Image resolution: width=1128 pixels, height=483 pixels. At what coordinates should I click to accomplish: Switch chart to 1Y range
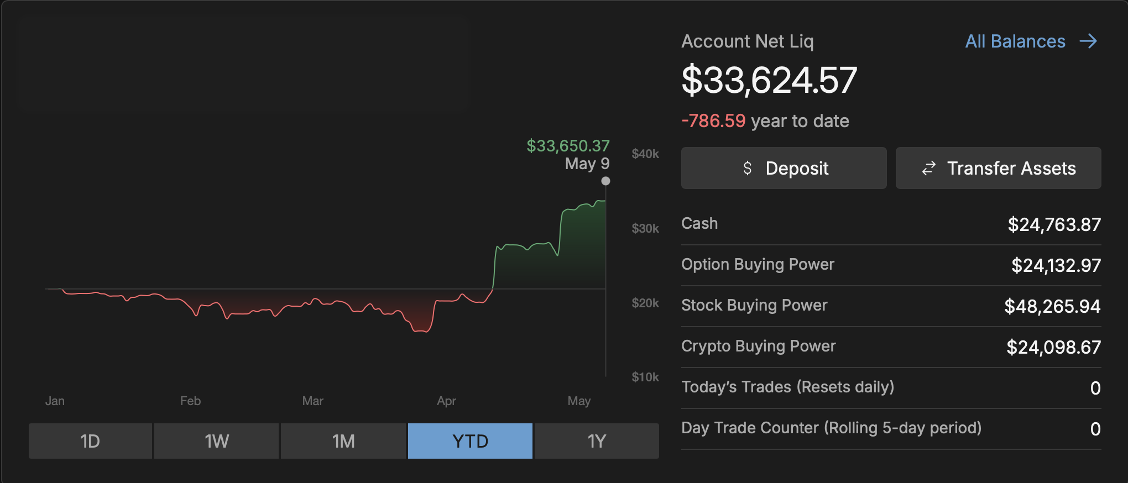[597, 441]
